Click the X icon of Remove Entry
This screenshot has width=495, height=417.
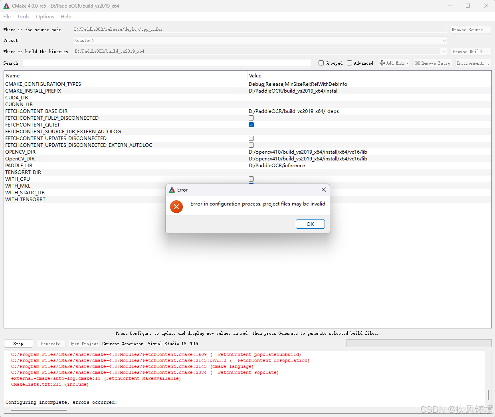[x=418, y=63]
